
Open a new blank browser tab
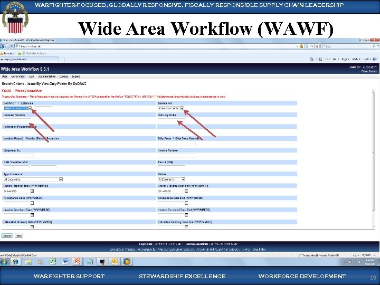pos(62,59)
